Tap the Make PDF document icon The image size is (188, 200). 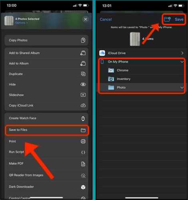83,164
